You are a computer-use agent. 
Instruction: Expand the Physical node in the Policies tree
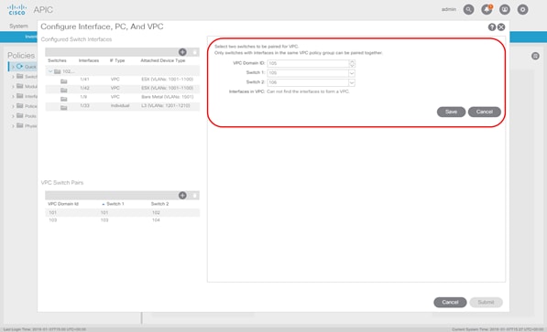point(13,126)
